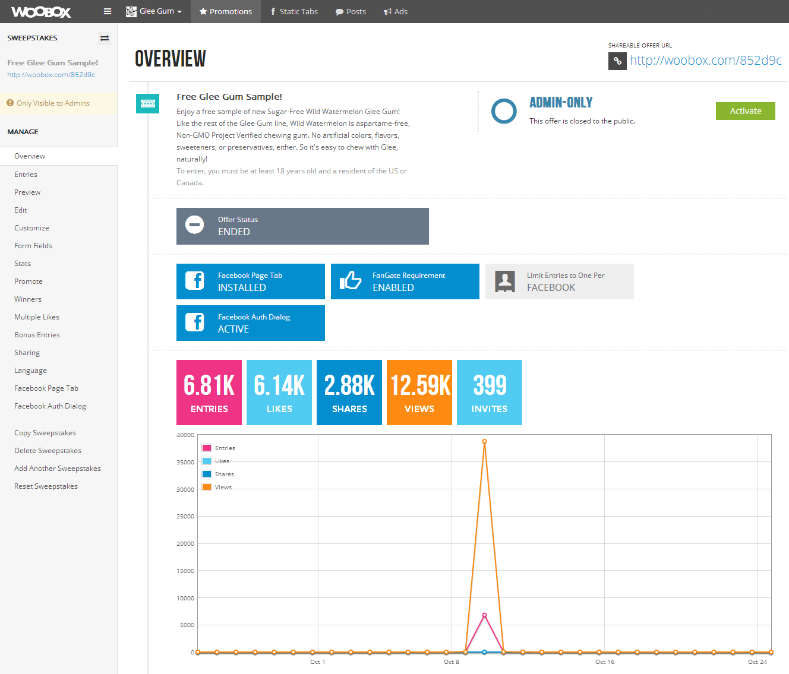Click the Facebook Page Tab icon

pyautogui.click(x=195, y=280)
